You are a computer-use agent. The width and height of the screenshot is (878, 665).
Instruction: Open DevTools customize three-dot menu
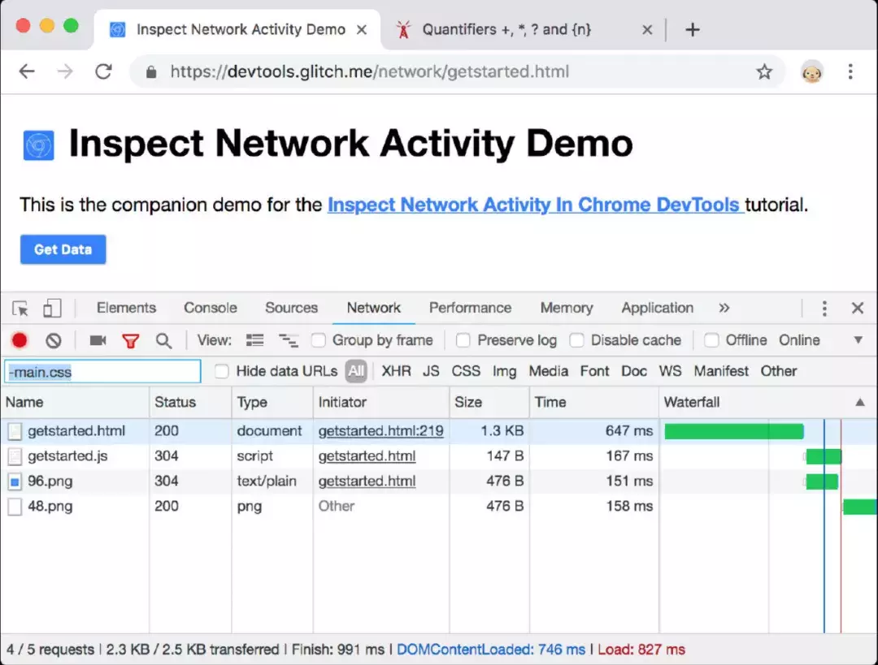(824, 309)
